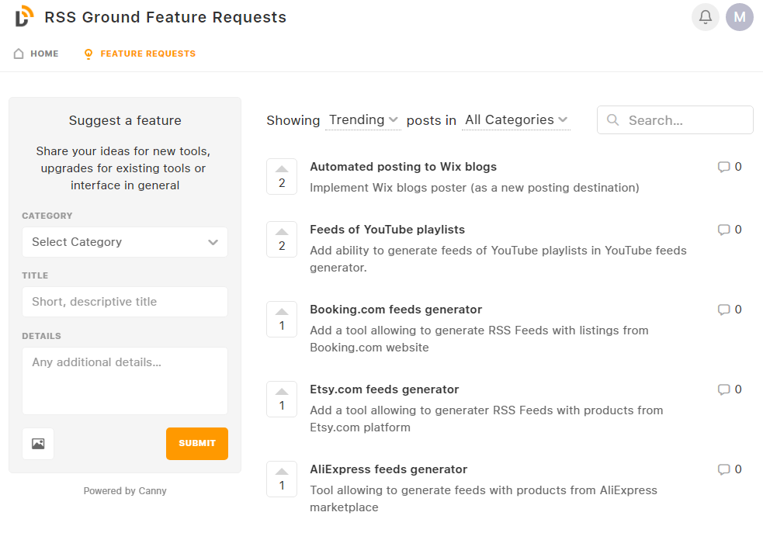Open the notifications bell
The width and height of the screenshot is (763, 533).
pyautogui.click(x=705, y=17)
